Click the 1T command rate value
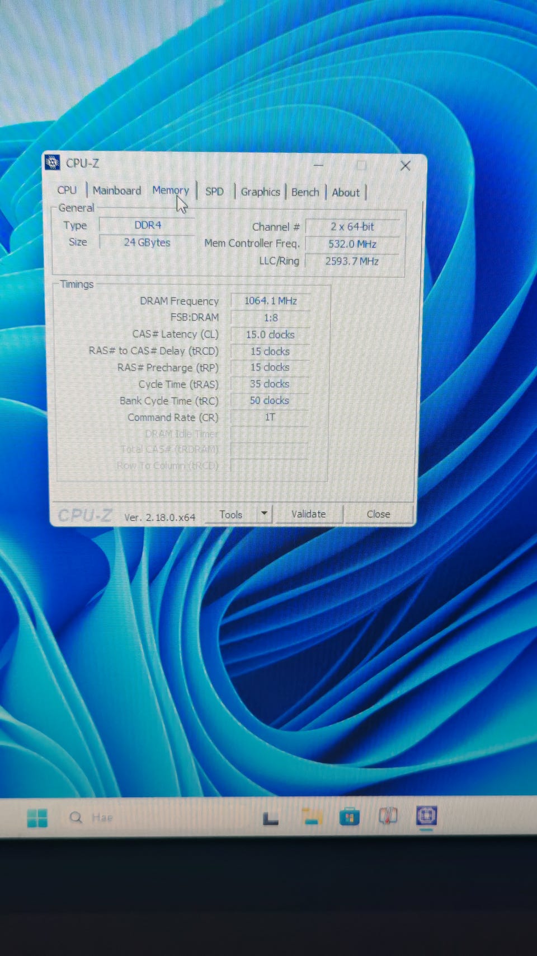This screenshot has height=956, width=537. click(270, 417)
